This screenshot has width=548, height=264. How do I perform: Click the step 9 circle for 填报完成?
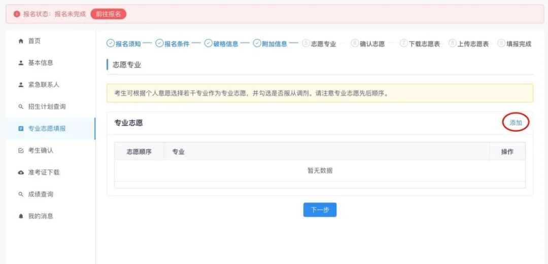[x=501, y=43]
